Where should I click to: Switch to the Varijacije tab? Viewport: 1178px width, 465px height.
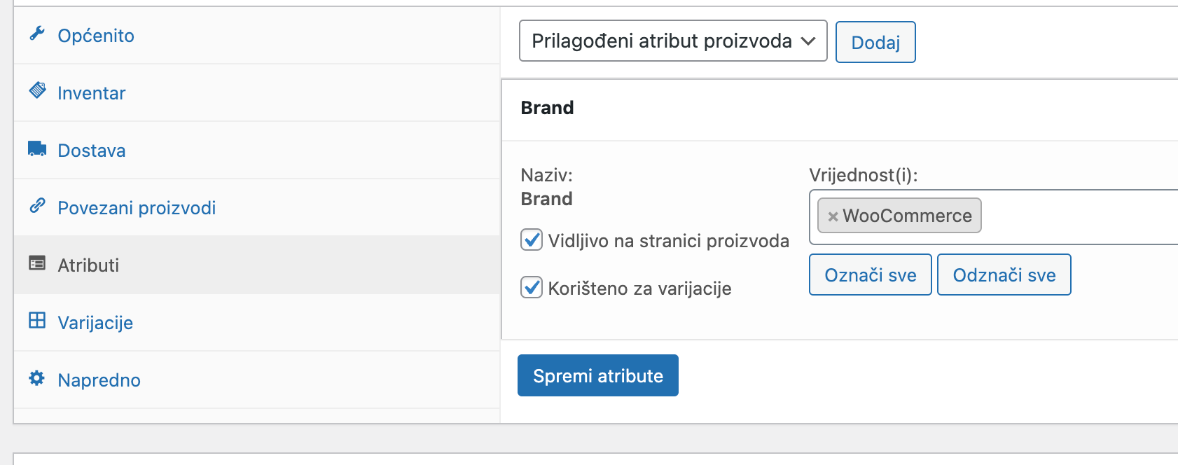click(95, 321)
